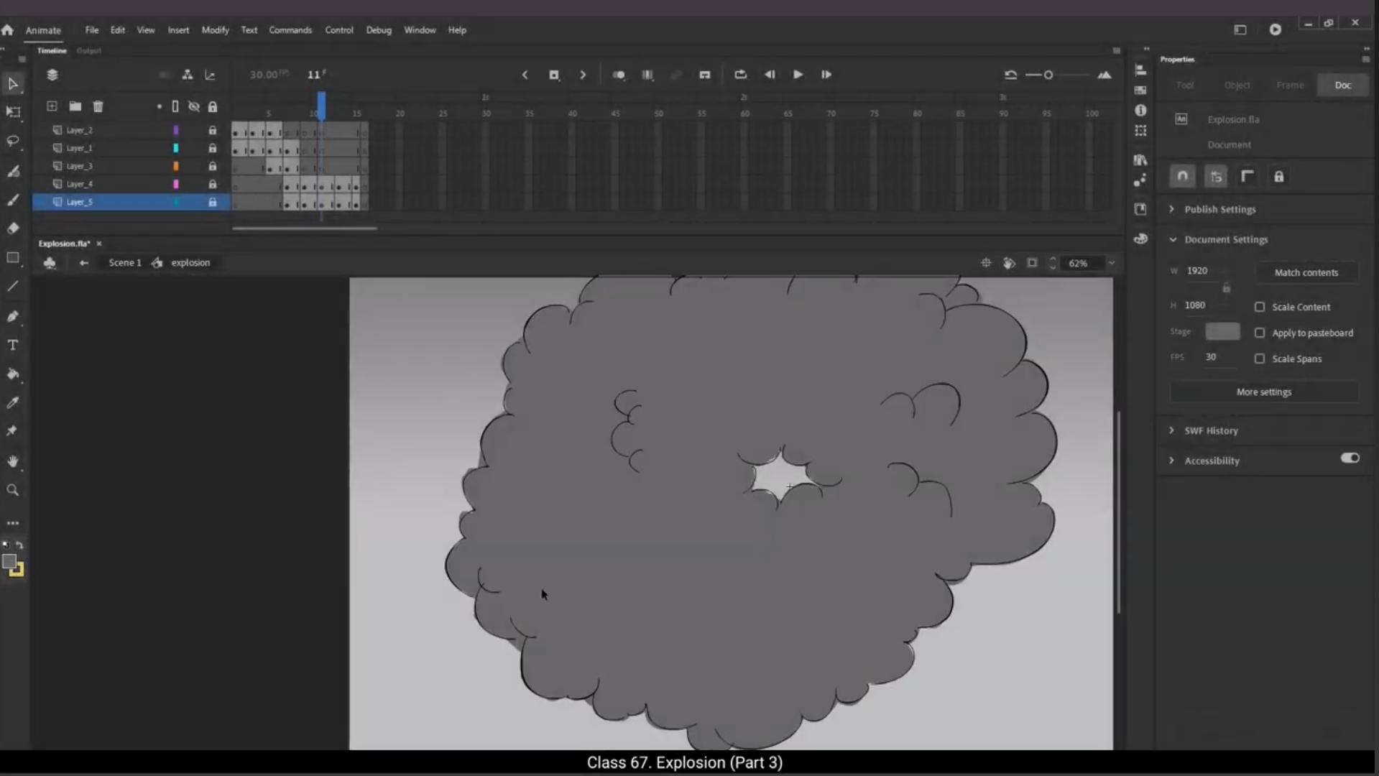
Task: Unlock Layer_3 with its lock icon
Action: 213,166
